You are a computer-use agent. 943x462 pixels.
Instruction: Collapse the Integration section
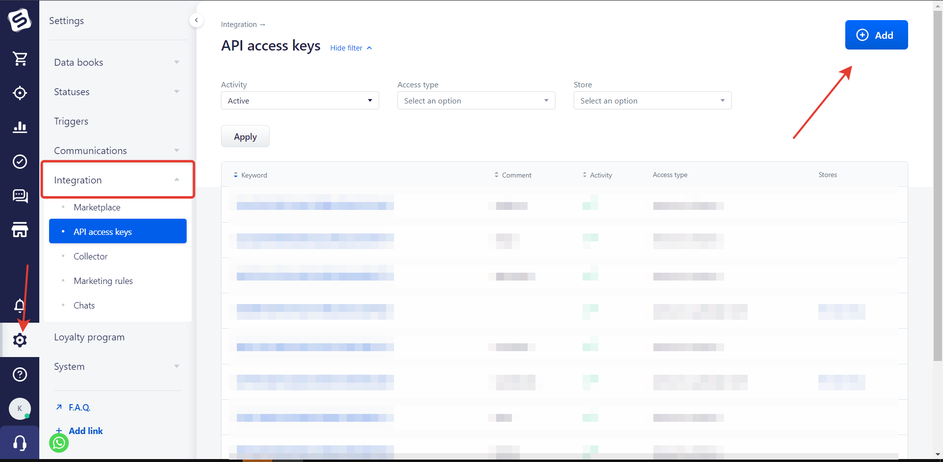pyautogui.click(x=118, y=180)
